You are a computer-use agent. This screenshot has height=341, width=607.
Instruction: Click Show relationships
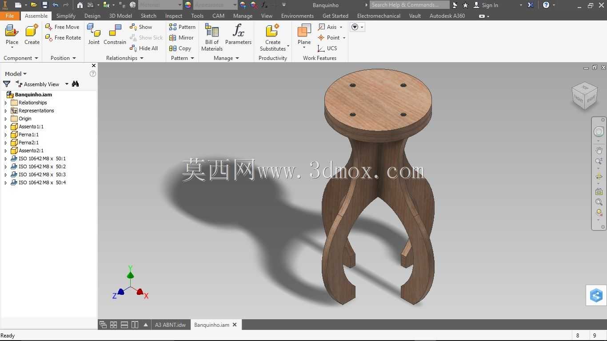coord(141,27)
